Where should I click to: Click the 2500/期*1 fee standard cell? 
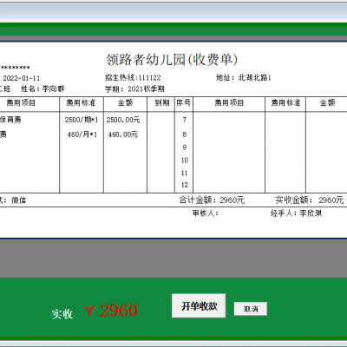pyautogui.click(x=82, y=120)
